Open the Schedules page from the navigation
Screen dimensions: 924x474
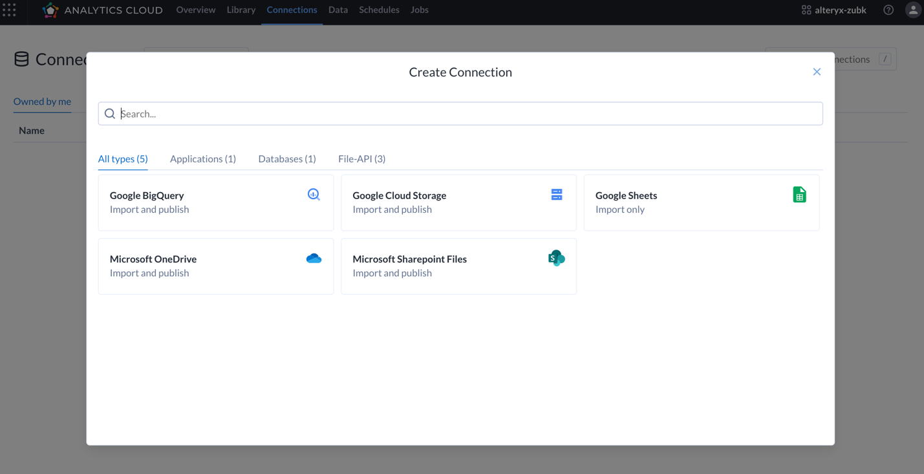379,10
